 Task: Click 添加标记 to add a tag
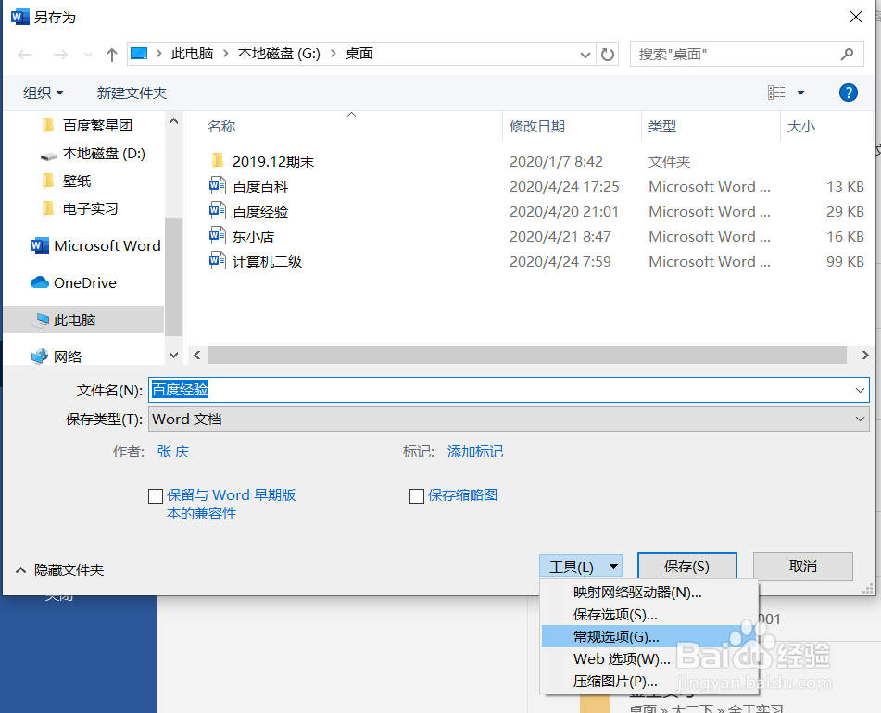pos(475,451)
